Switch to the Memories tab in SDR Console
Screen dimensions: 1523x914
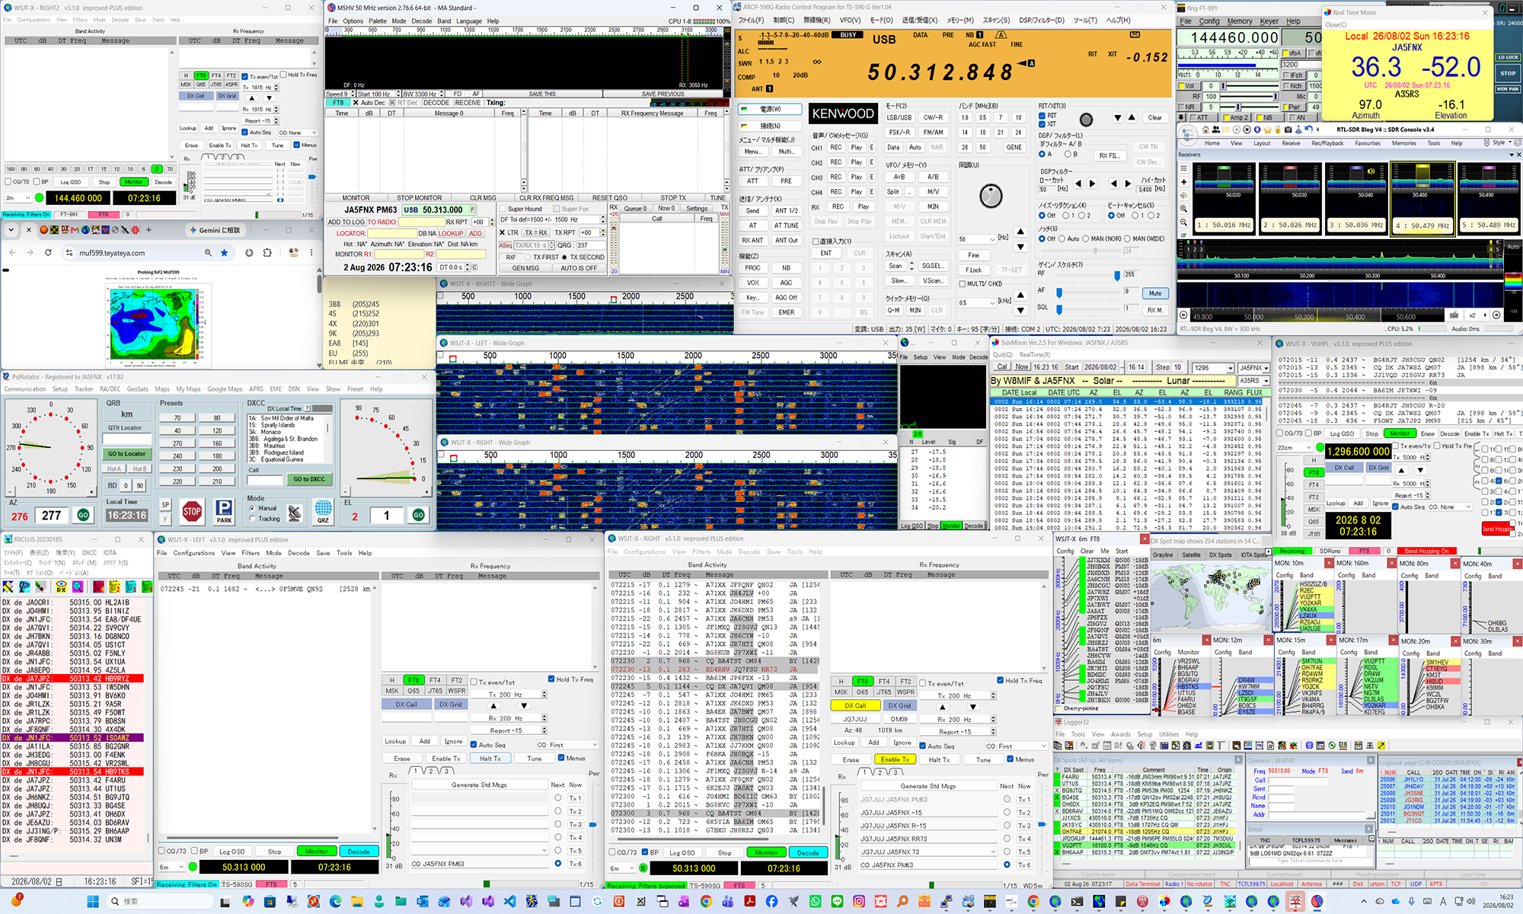1404,143
